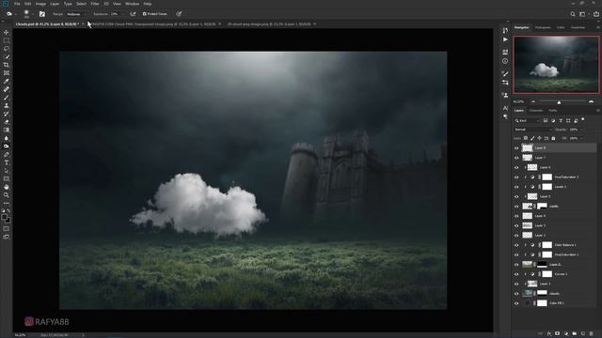
Task: Switch to the Histogram tab
Action: click(543, 27)
